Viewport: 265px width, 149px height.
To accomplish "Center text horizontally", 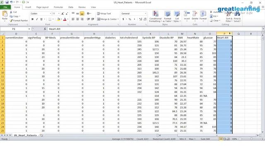I will 77,19.
